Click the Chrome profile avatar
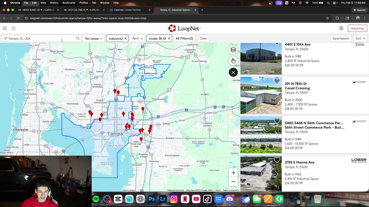 click(x=358, y=18)
